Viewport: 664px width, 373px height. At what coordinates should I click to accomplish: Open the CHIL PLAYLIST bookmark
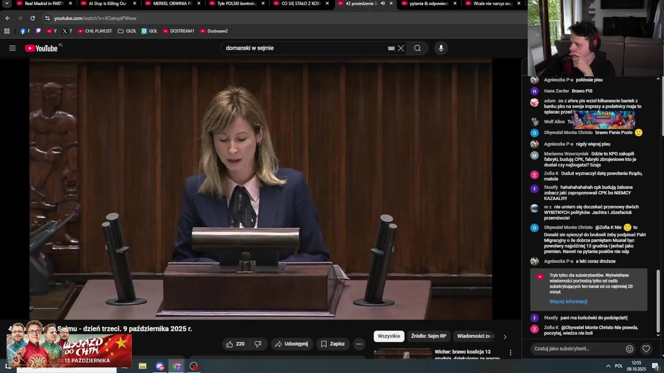[95, 31]
